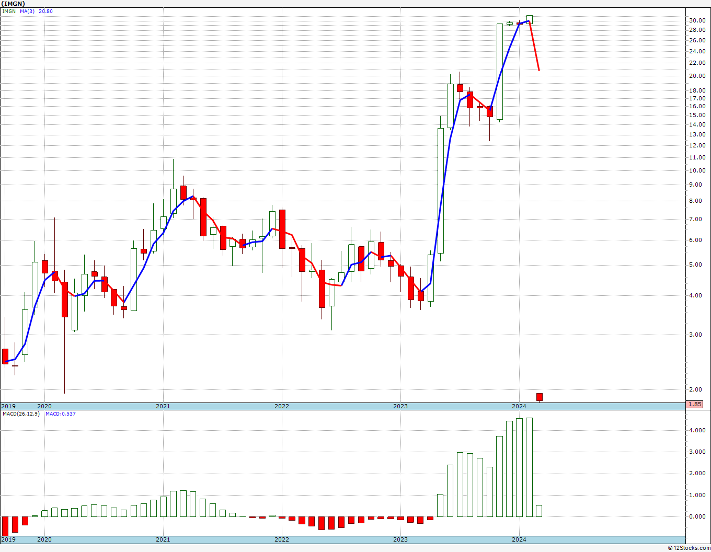The height and width of the screenshot is (552, 711).
Task: Click the 3.000 MACD axis label
Action: pos(697,452)
